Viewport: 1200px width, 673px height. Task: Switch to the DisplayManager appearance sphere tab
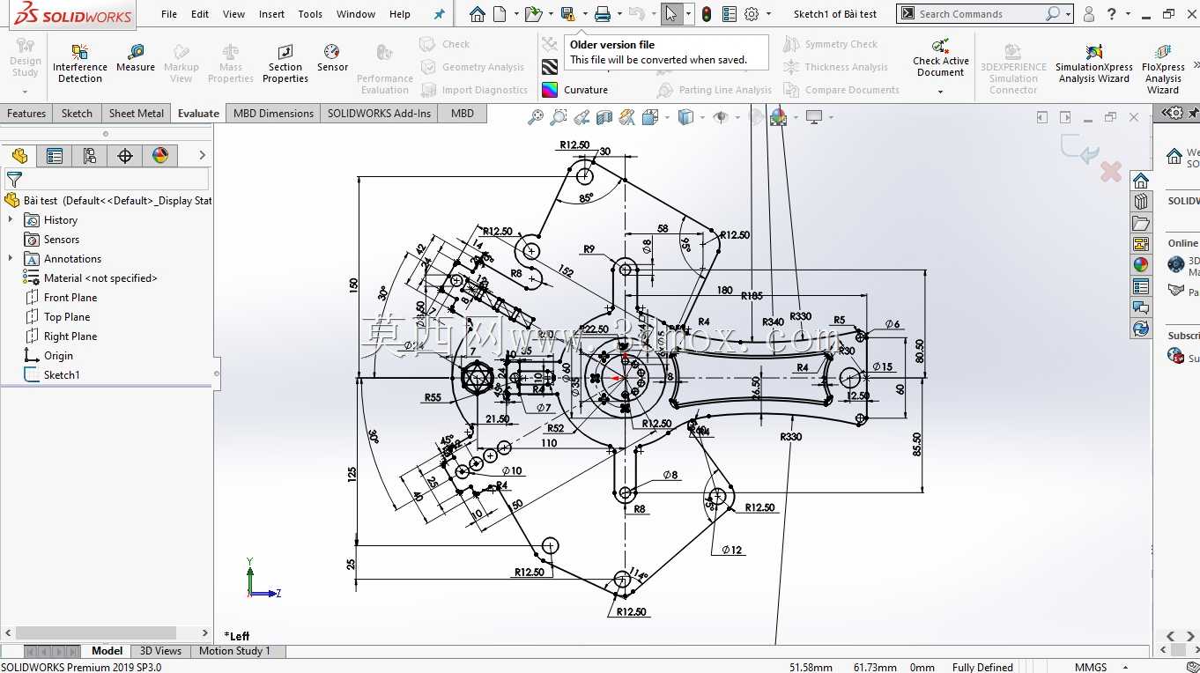tap(160, 156)
